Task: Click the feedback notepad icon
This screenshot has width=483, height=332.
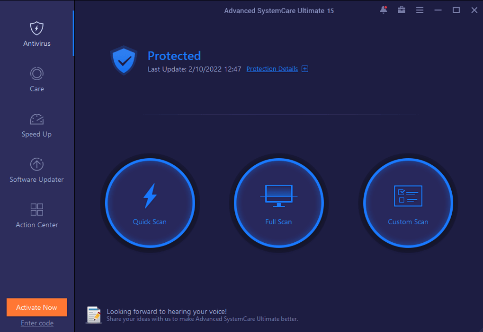Action: 94,315
